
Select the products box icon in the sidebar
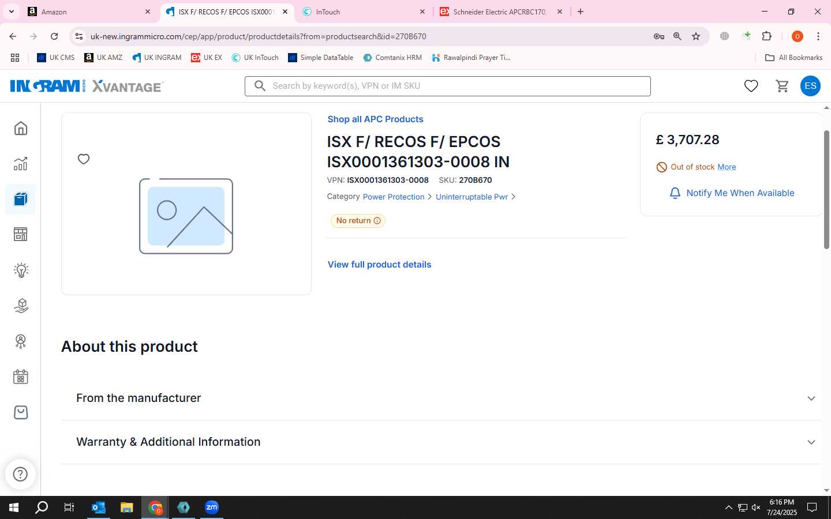(21, 200)
